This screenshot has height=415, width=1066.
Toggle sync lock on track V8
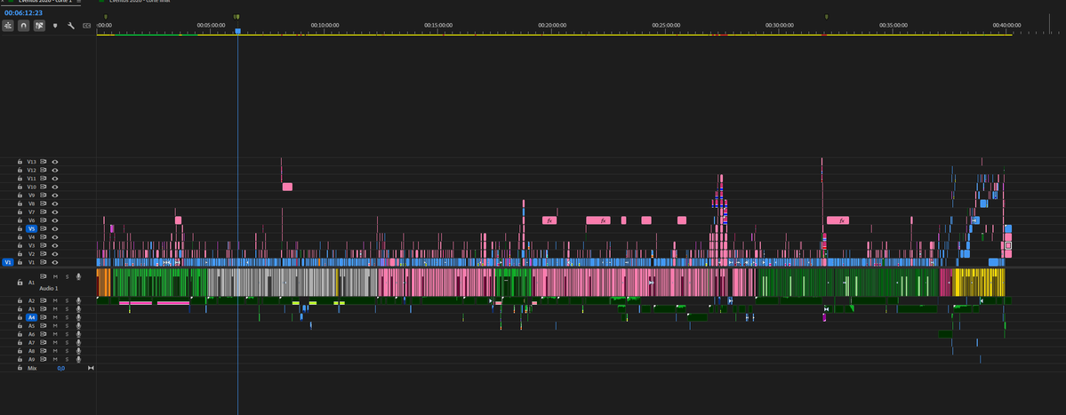click(x=44, y=204)
